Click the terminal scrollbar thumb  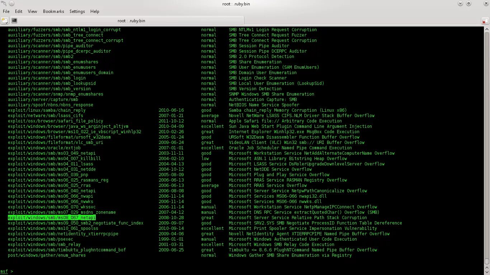click(x=487, y=261)
